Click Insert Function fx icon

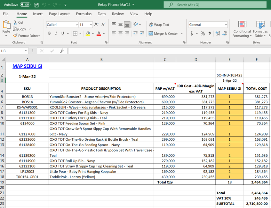62,51
